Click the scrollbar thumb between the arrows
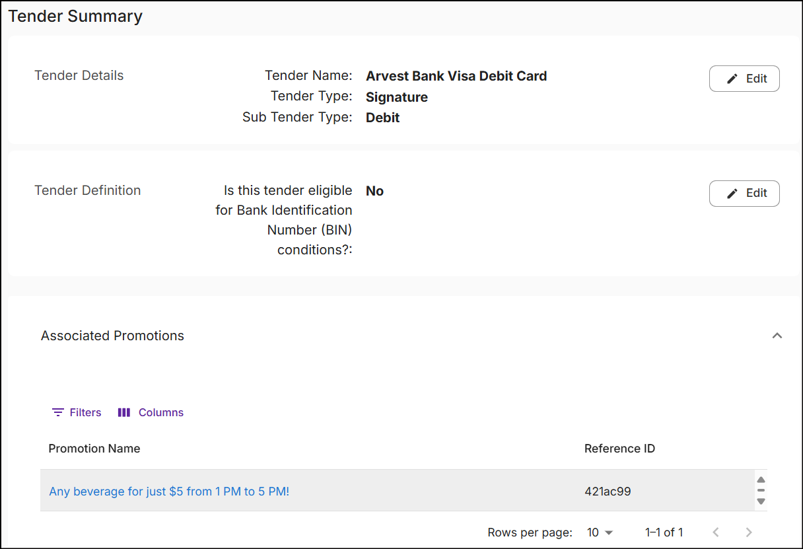The height and width of the screenshot is (549, 803). pyautogui.click(x=761, y=490)
